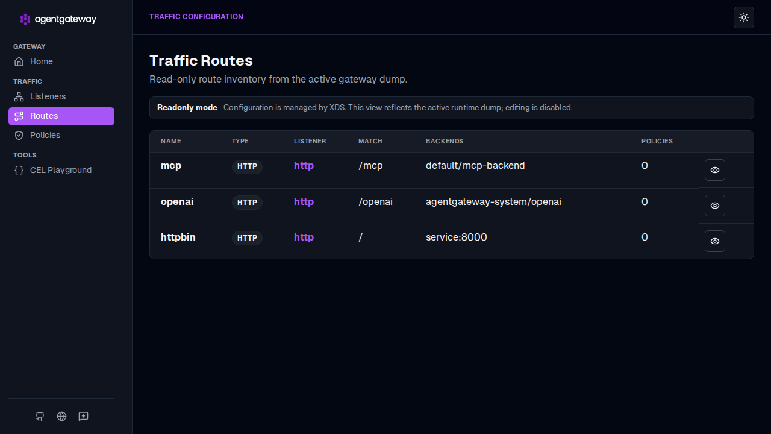Click the /openai match path

375,201
